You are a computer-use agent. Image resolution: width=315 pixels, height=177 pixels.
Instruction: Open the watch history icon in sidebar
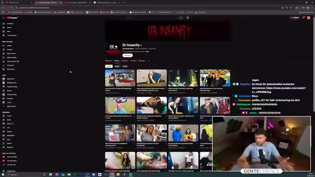click(3, 46)
